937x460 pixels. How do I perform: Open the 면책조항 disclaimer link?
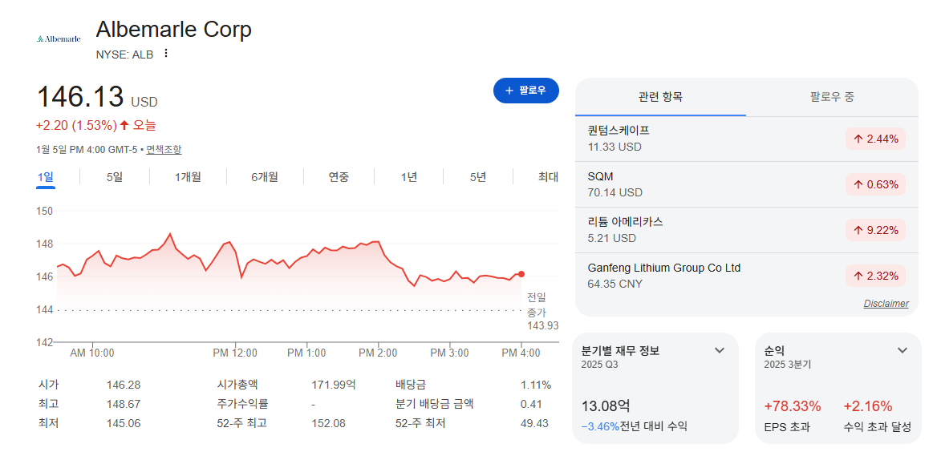tap(164, 149)
